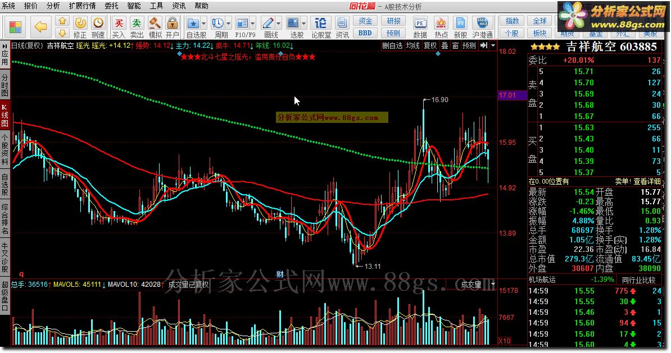Screen dimensions: 671x353
Task: Expand the 周期 dropdown arrow
Action: 229,23
